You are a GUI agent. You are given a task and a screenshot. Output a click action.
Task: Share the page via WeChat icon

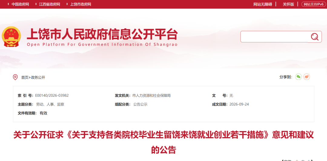click(x=299, y=77)
